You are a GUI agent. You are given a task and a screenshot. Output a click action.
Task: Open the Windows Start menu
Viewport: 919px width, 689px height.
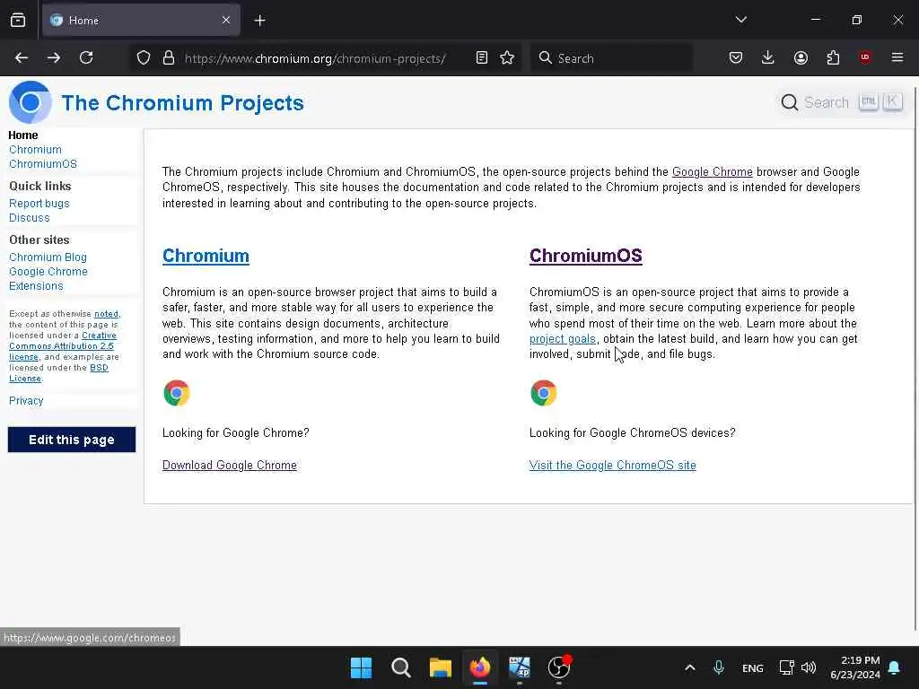[x=361, y=667]
